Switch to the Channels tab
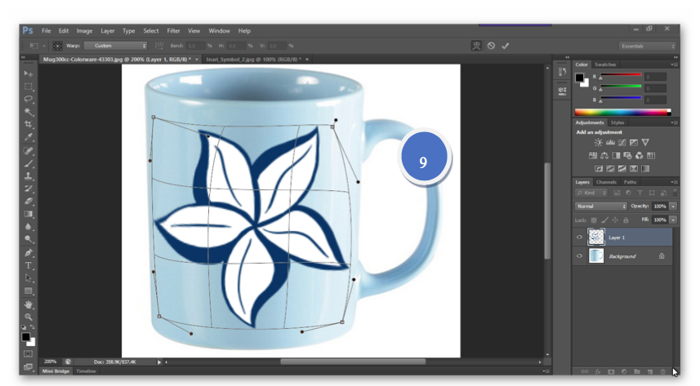 606,182
